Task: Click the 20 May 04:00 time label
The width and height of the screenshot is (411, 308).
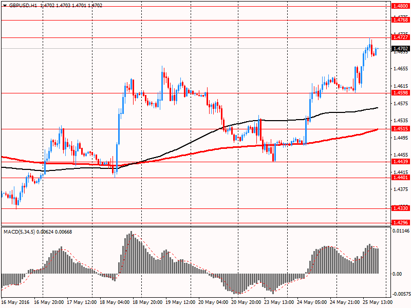Action: 213,302
